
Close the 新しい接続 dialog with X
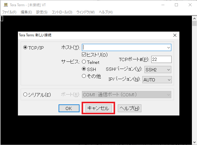pyautogui.click(x=175, y=35)
